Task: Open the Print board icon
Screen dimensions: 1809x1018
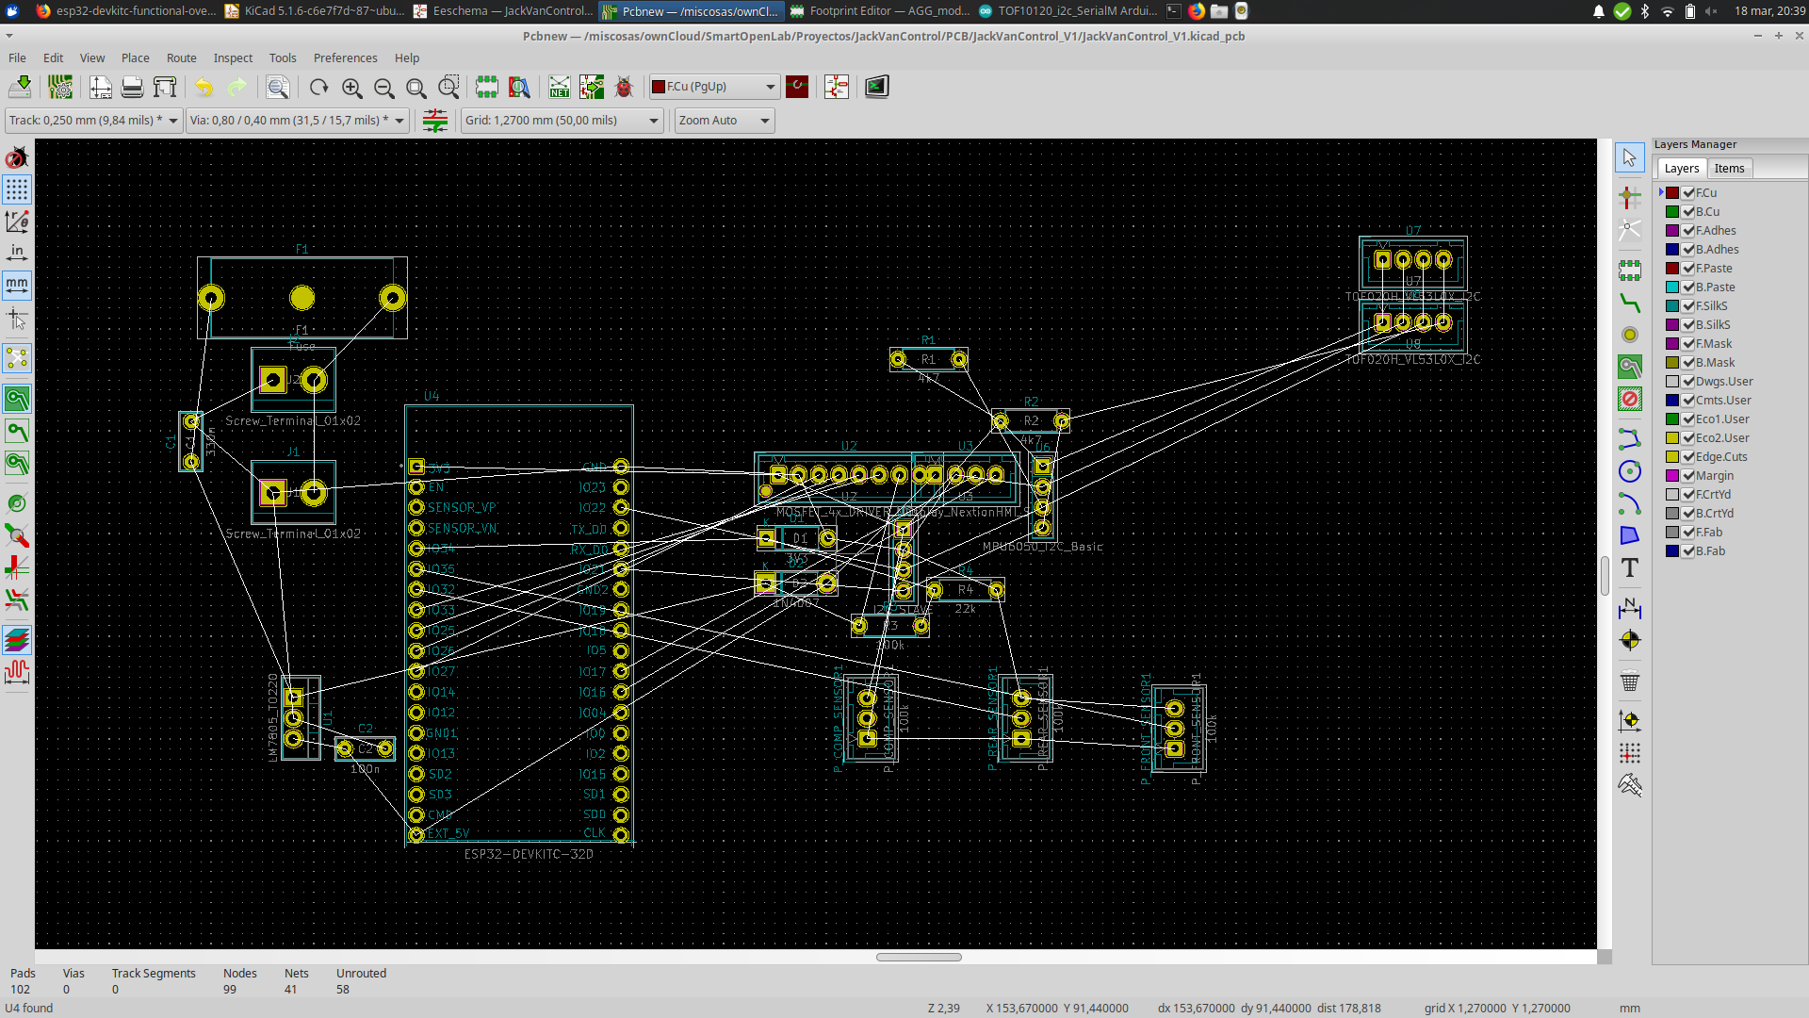Action: [132, 88]
